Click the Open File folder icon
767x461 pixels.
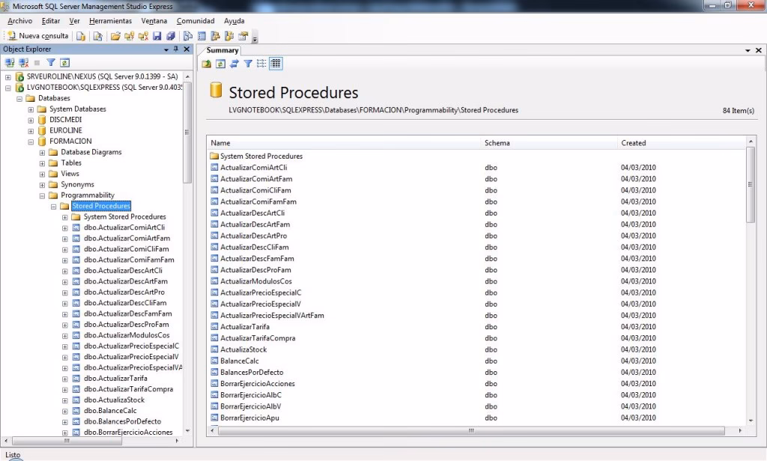[x=115, y=36]
